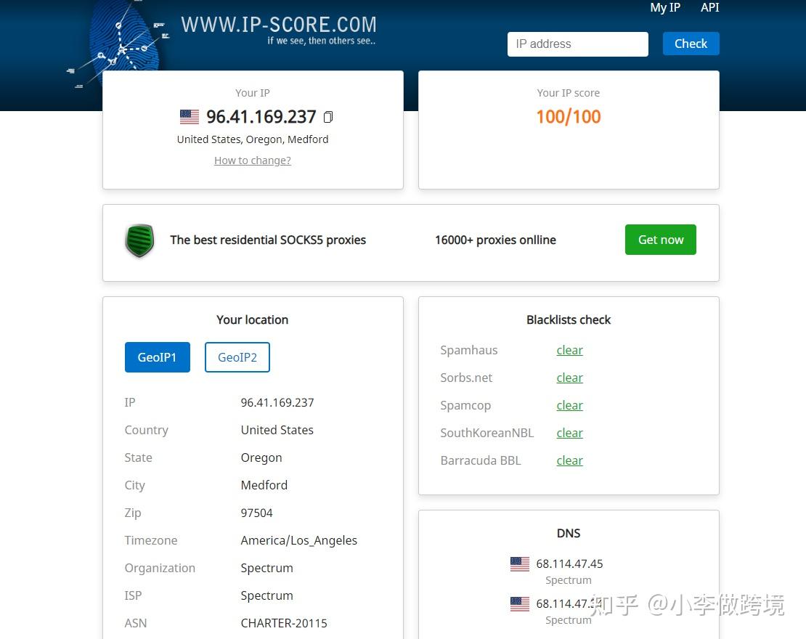Click the 'Your location' heading

point(253,319)
